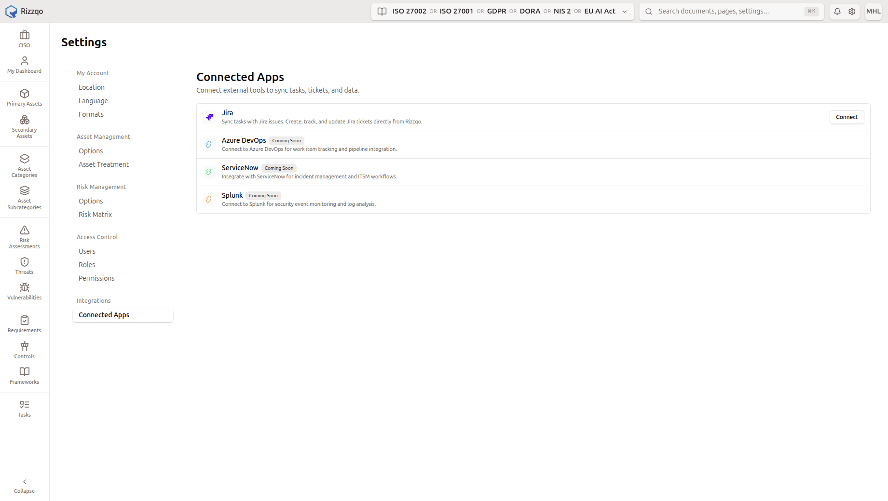This screenshot has width=888, height=501.
Task: Click the My Account section heading
Action: click(x=93, y=73)
